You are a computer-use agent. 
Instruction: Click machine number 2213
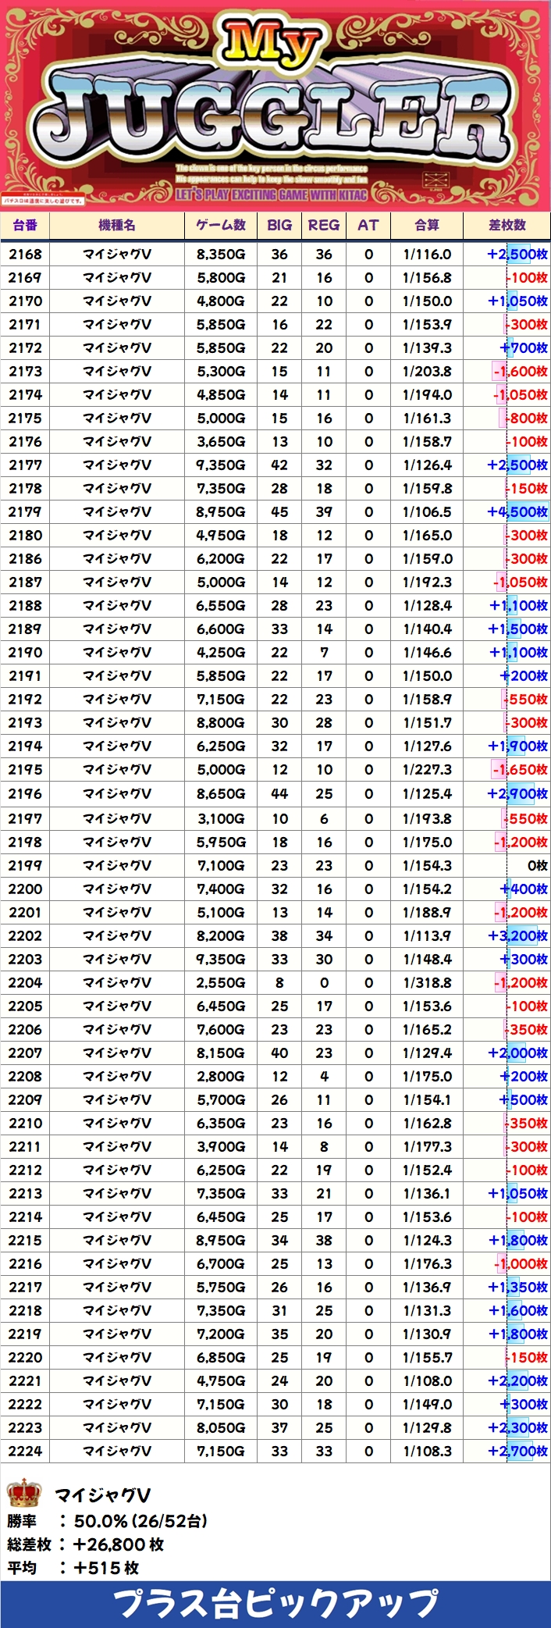25,1193
